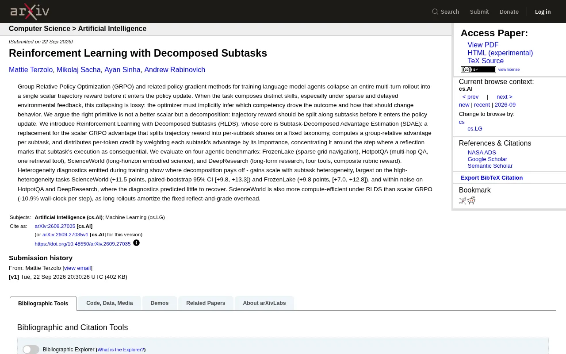566x354 pixels.
Task: Open the Submit link in header
Action: [x=479, y=12]
